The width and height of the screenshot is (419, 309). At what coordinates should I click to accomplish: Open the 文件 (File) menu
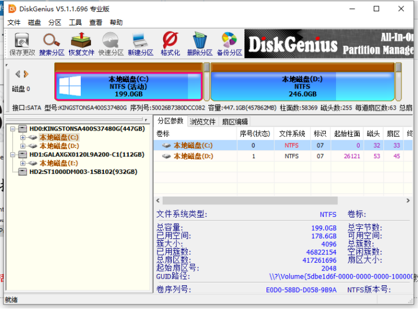point(14,23)
